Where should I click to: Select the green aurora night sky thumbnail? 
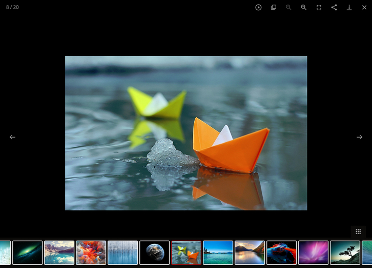pyautogui.click(x=27, y=253)
